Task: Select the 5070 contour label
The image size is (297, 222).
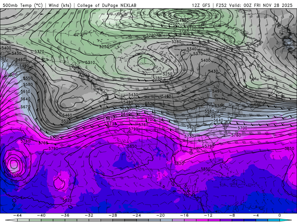Action: [x=177, y=25]
